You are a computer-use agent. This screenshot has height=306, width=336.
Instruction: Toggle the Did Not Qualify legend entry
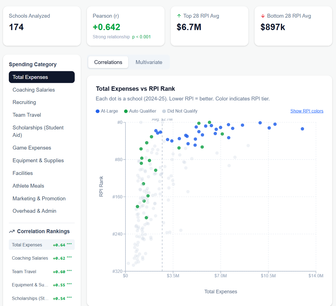point(180,111)
